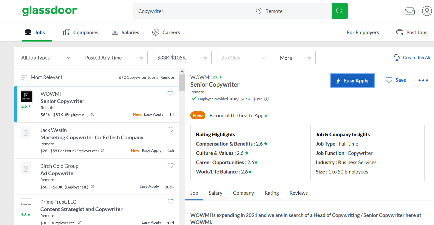Open the three-dot more options menu
This screenshot has width=434, height=225.
click(x=423, y=80)
